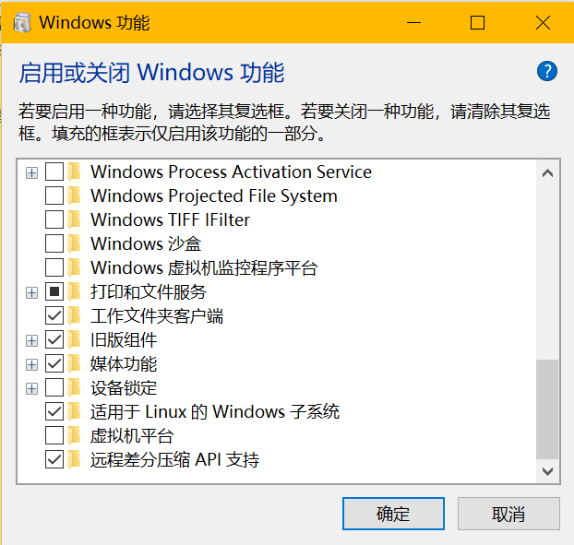Click the folder icon beside 虚拟机平台

point(76,436)
